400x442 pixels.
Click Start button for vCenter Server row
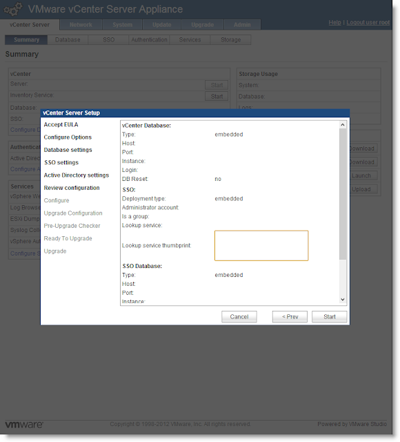point(217,85)
